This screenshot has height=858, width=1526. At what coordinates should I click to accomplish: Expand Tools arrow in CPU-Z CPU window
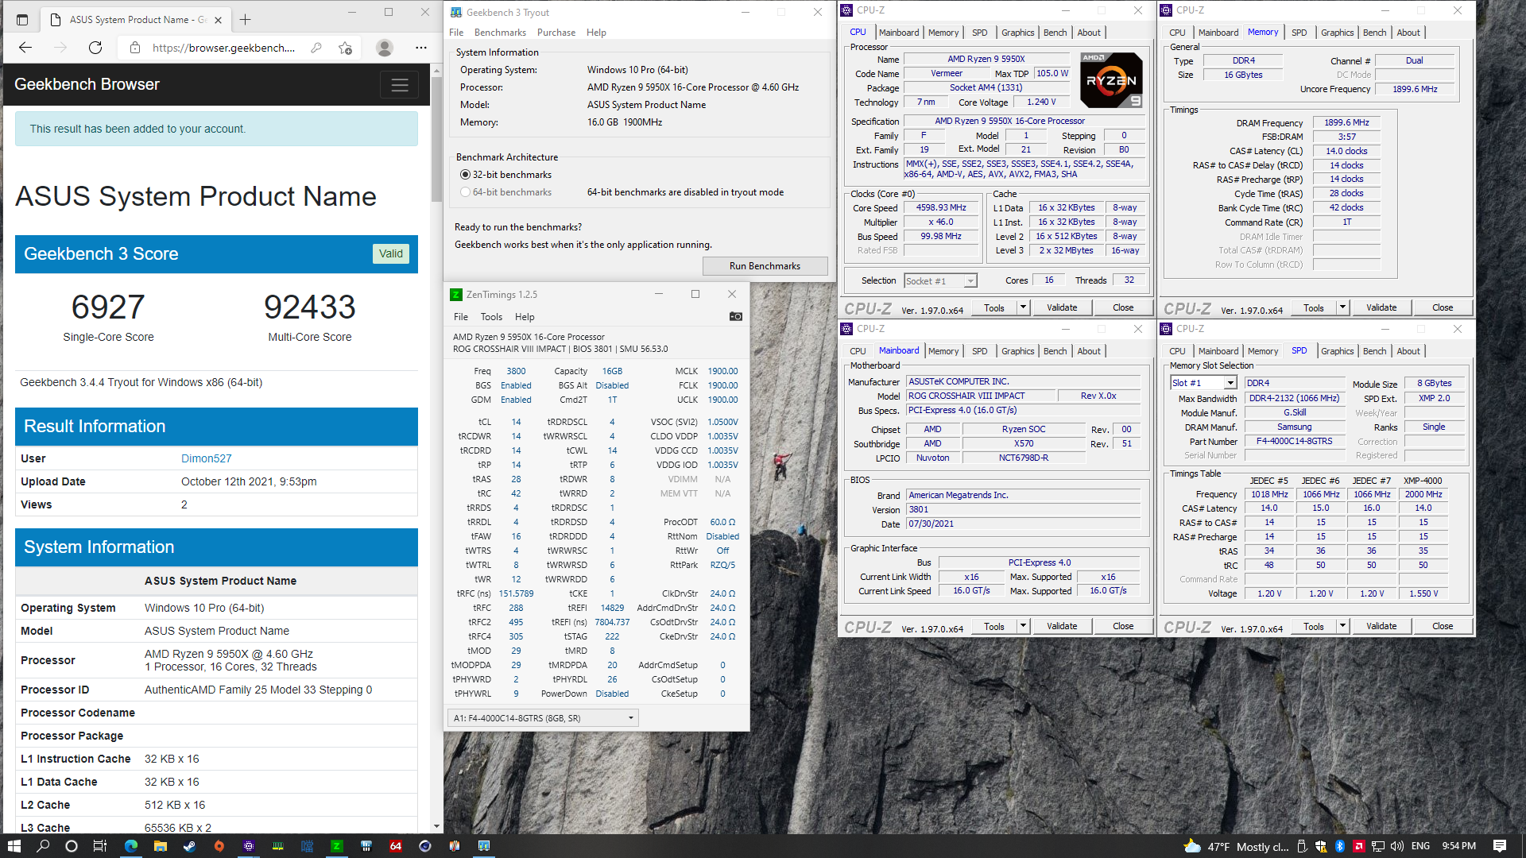[1023, 307]
